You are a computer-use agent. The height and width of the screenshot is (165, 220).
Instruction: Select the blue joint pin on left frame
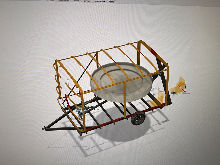(68, 80)
